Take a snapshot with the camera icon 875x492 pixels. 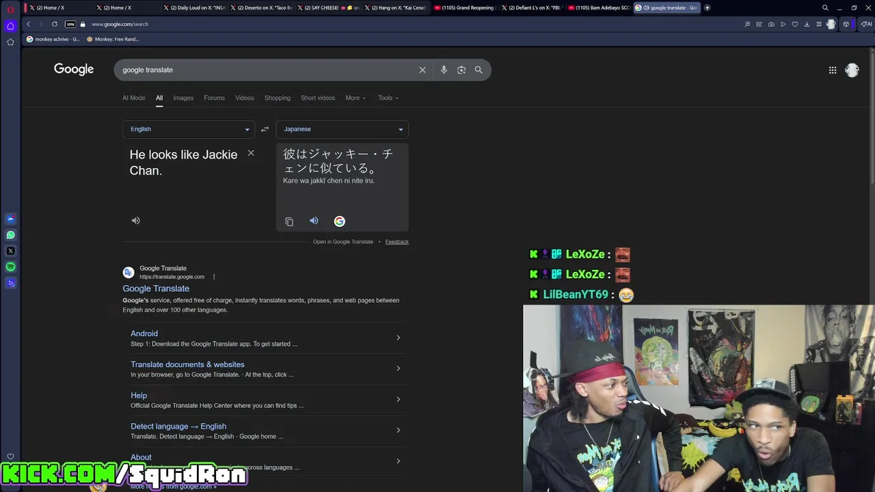coord(771,24)
